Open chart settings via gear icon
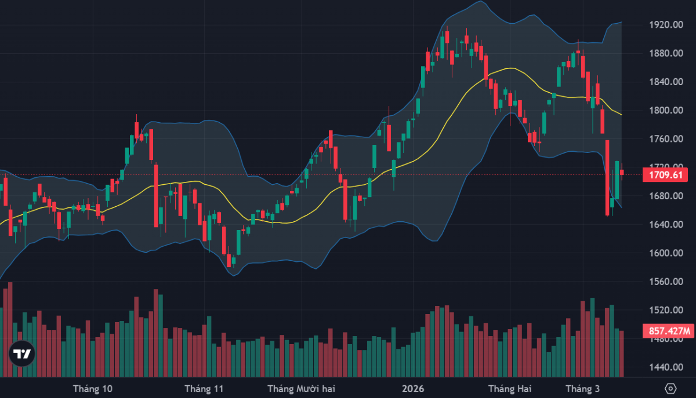This screenshot has height=398, width=696. (x=670, y=388)
